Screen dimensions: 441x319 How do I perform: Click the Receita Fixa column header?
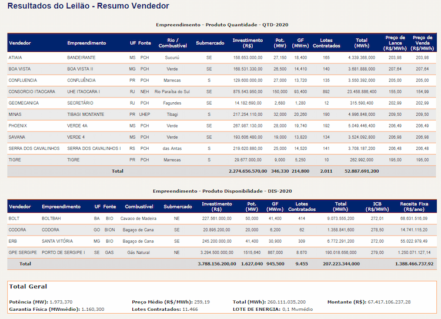[x=414, y=207]
